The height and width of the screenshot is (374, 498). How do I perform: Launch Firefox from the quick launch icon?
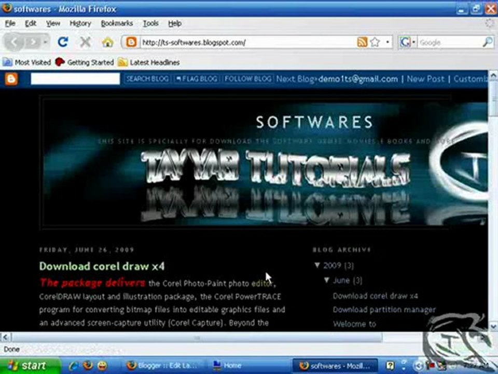(88, 366)
